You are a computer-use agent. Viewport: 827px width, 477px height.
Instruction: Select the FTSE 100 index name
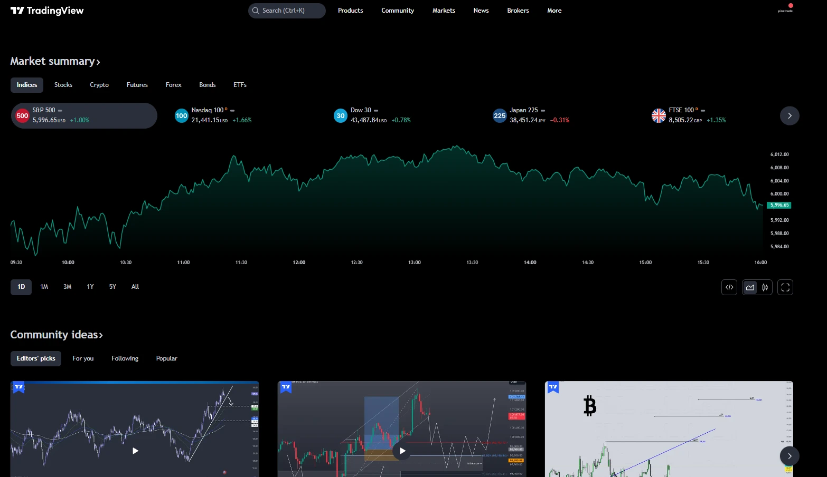(681, 110)
